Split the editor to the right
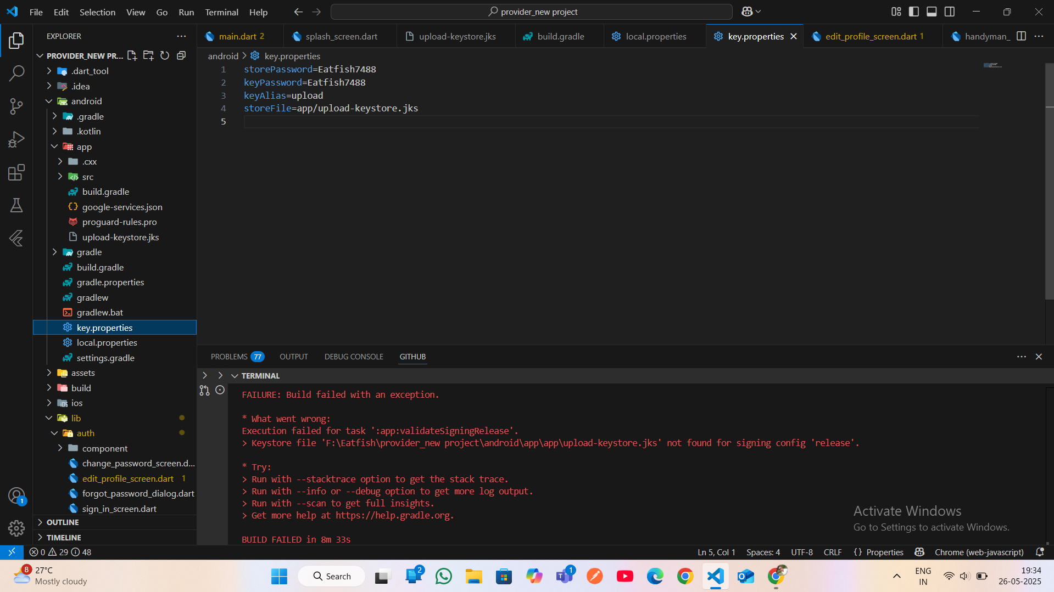The width and height of the screenshot is (1054, 592). [1021, 36]
